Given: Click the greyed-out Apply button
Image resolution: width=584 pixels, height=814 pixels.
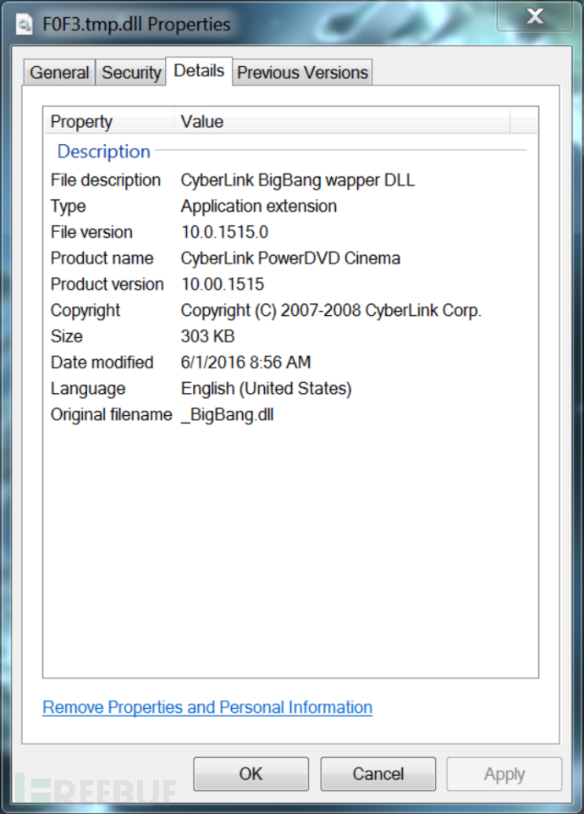Looking at the screenshot, I should (x=504, y=774).
